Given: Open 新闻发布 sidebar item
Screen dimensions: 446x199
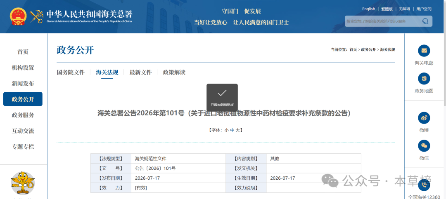Looking at the screenshot, I should (x=23, y=84).
